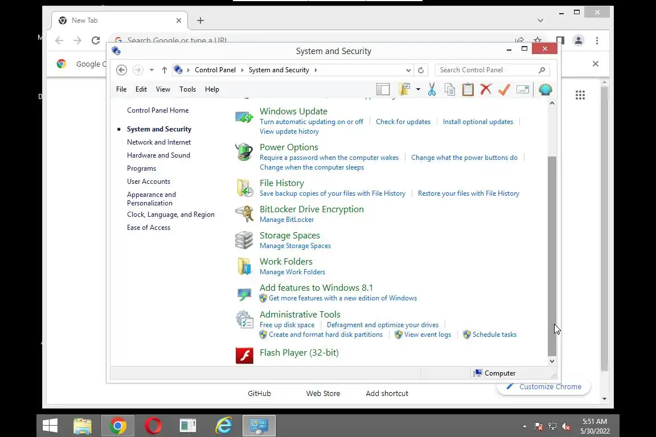Click the muted volume tray icon
Viewport: 656px width, 437px height.
[566, 427]
